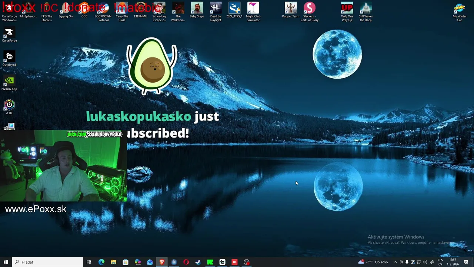Open volume control speaker icon
The height and width of the screenshot is (267, 474).
tap(425, 262)
